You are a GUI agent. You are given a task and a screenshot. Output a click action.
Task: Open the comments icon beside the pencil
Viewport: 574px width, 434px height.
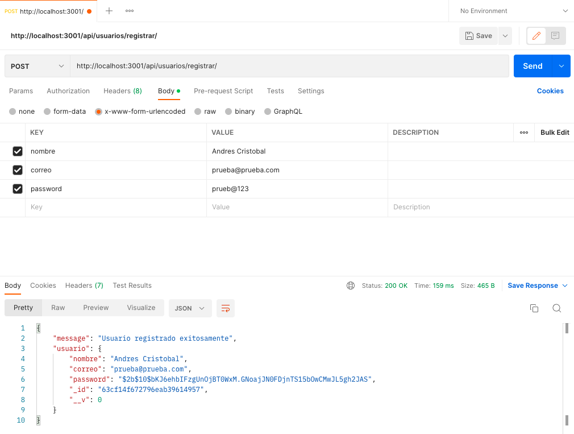coord(555,36)
